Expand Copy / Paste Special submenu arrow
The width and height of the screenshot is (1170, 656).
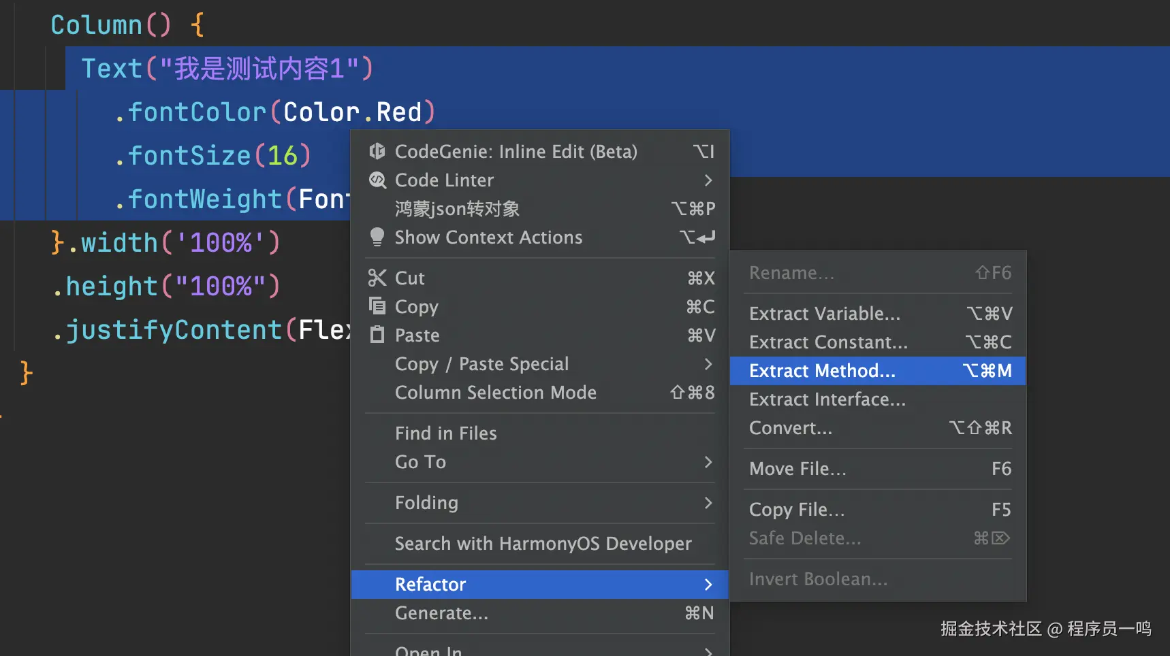pyautogui.click(x=708, y=364)
